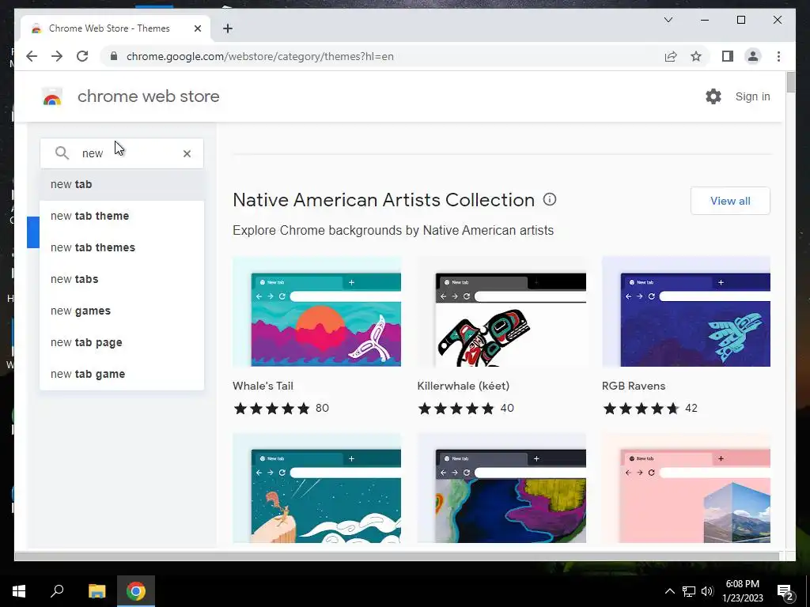Select 'new tab theme' suggestion
The image size is (810, 607).
122,216
